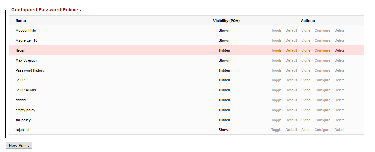Click the Visibility (PQA) column header
375x152 pixels.
coord(226,21)
